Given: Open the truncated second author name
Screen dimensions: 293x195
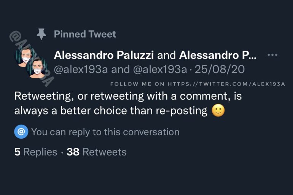Looking at the screenshot, I should pyautogui.click(x=218, y=55).
